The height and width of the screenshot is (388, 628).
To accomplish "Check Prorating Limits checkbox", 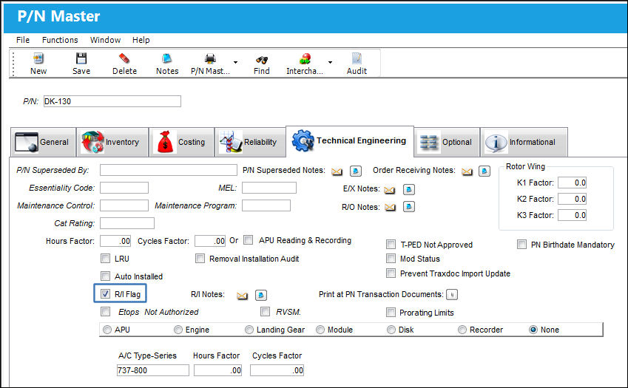I will [x=391, y=313].
